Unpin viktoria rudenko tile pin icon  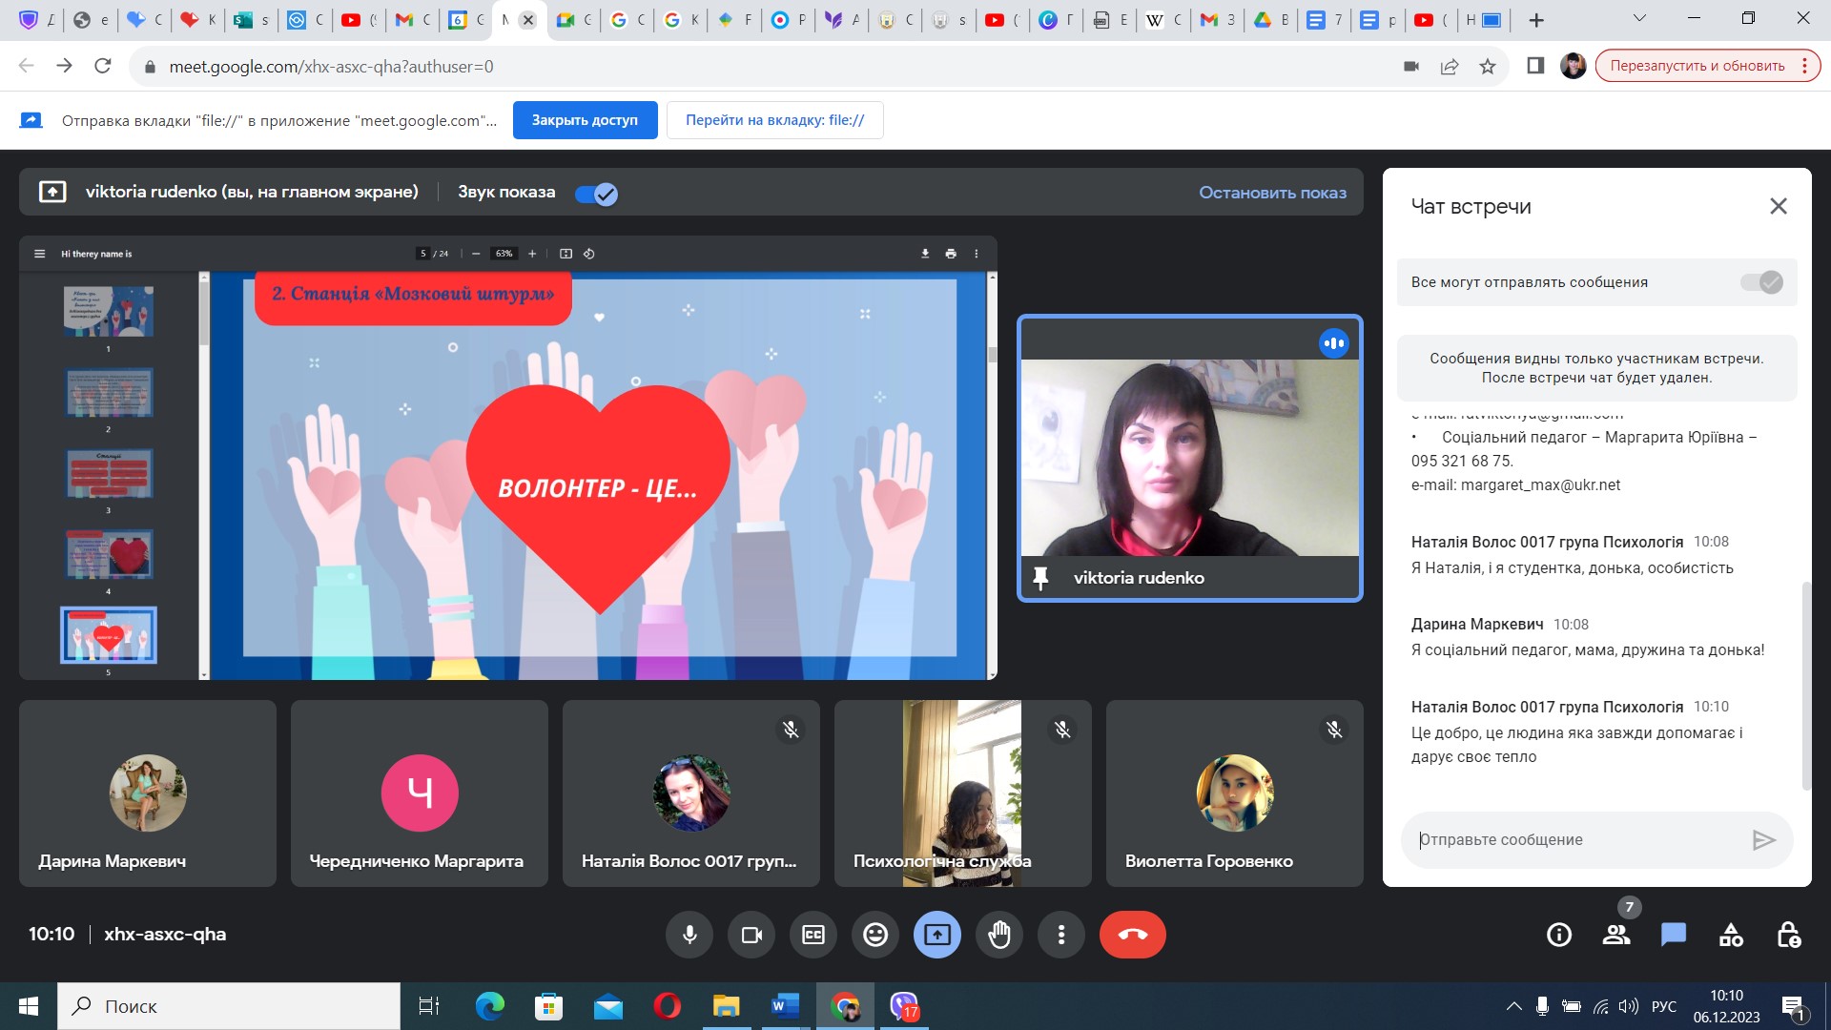point(1040,578)
